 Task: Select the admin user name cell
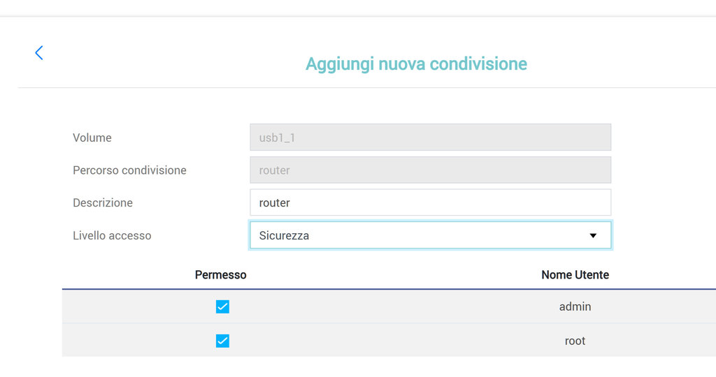[x=575, y=306]
